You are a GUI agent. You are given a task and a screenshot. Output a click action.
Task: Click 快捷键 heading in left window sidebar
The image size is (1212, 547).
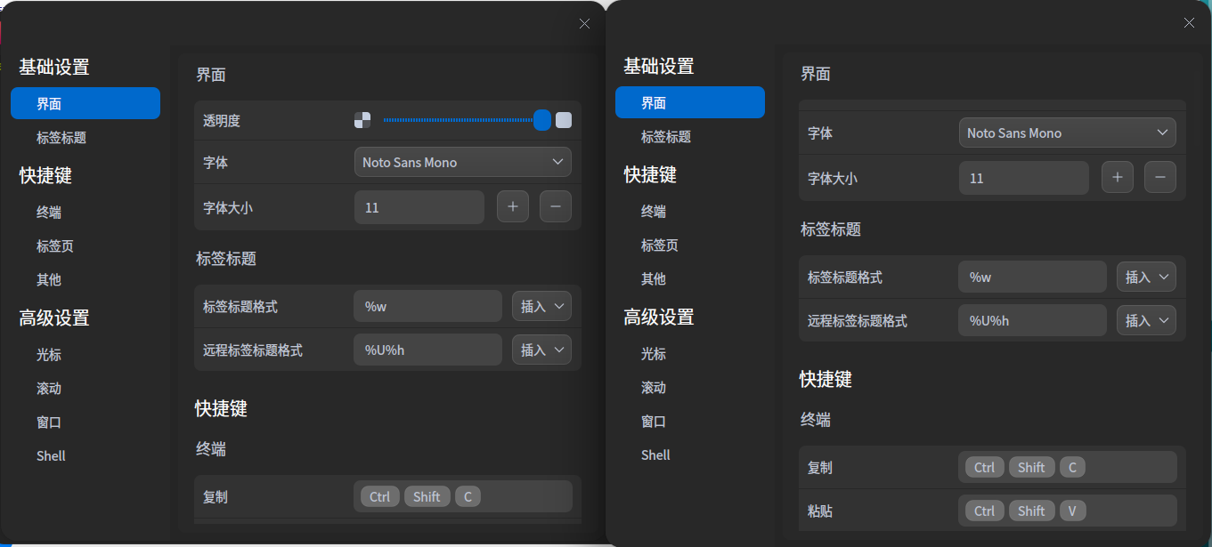tap(45, 176)
